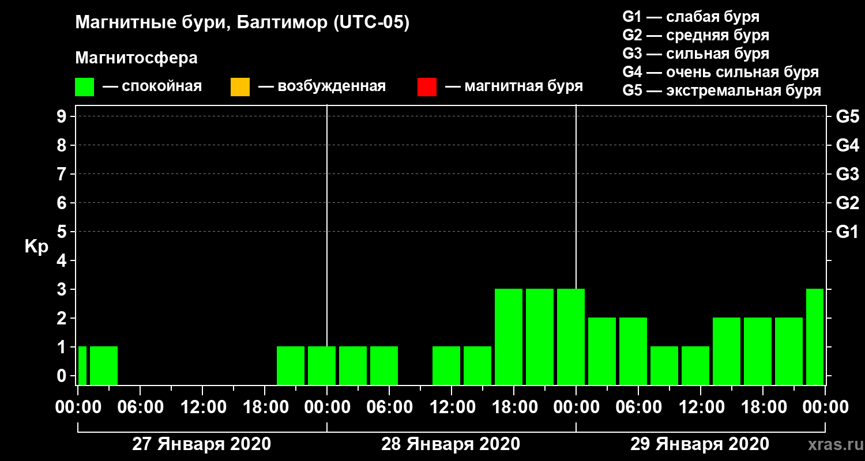Click the G4 label on the right axis

[x=847, y=145]
